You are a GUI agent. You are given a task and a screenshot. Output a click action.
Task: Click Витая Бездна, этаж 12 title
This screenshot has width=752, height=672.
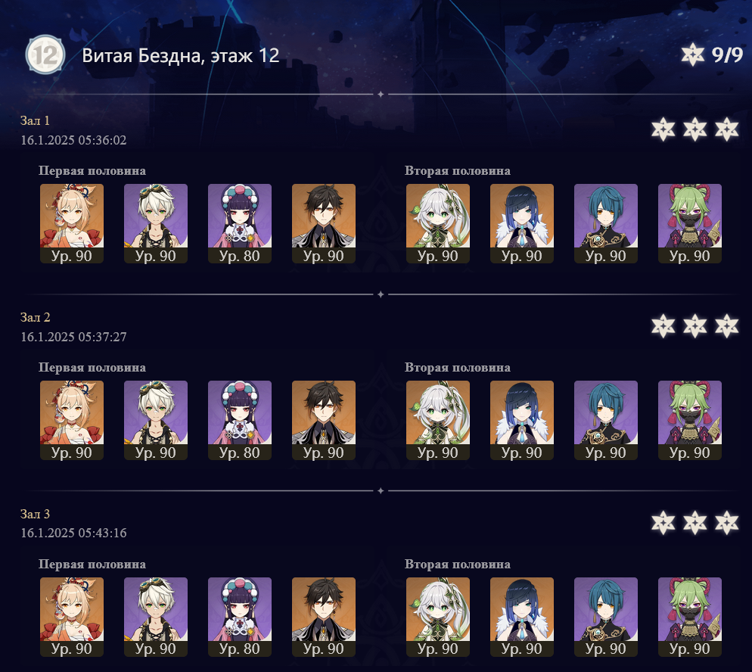coord(180,56)
